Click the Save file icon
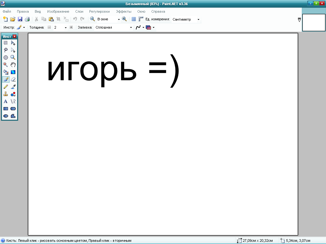 point(20,19)
